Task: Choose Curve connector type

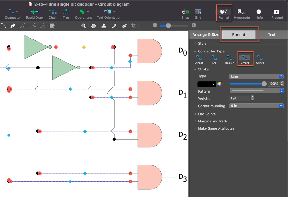Action: pos(260,60)
